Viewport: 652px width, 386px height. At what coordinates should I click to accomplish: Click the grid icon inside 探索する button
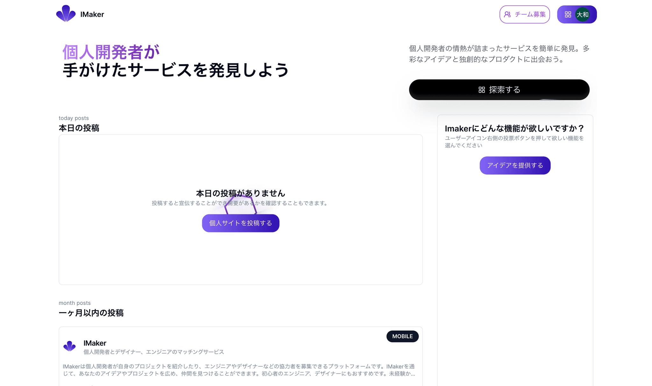[x=482, y=90]
